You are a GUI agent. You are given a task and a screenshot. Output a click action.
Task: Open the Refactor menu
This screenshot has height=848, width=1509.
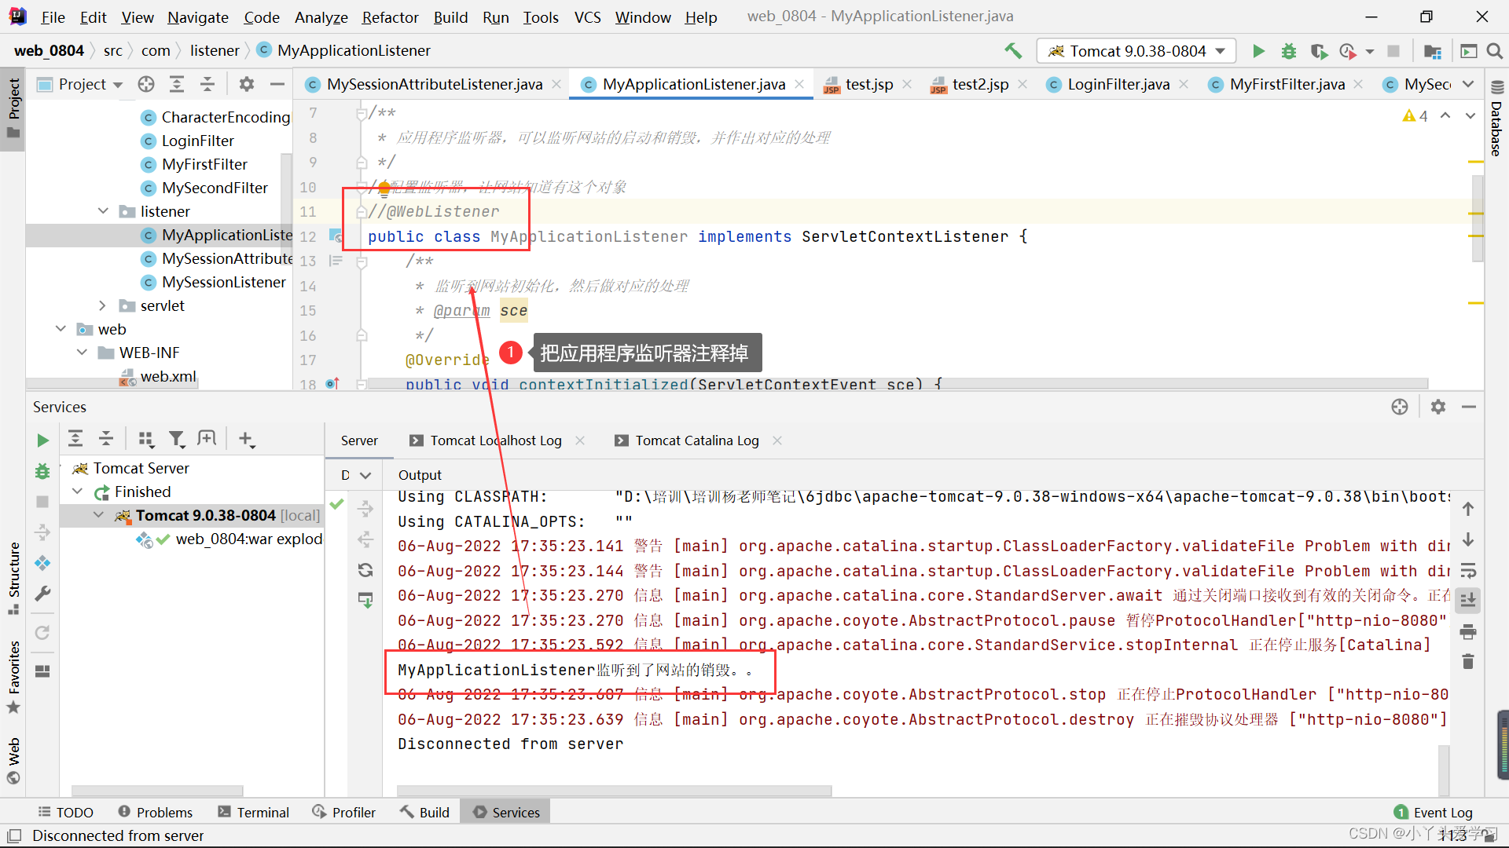click(x=390, y=16)
